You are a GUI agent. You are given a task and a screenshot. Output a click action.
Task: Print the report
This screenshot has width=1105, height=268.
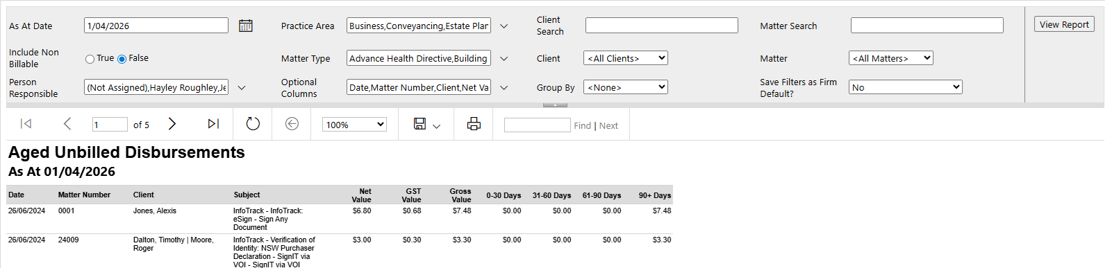point(474,124)
